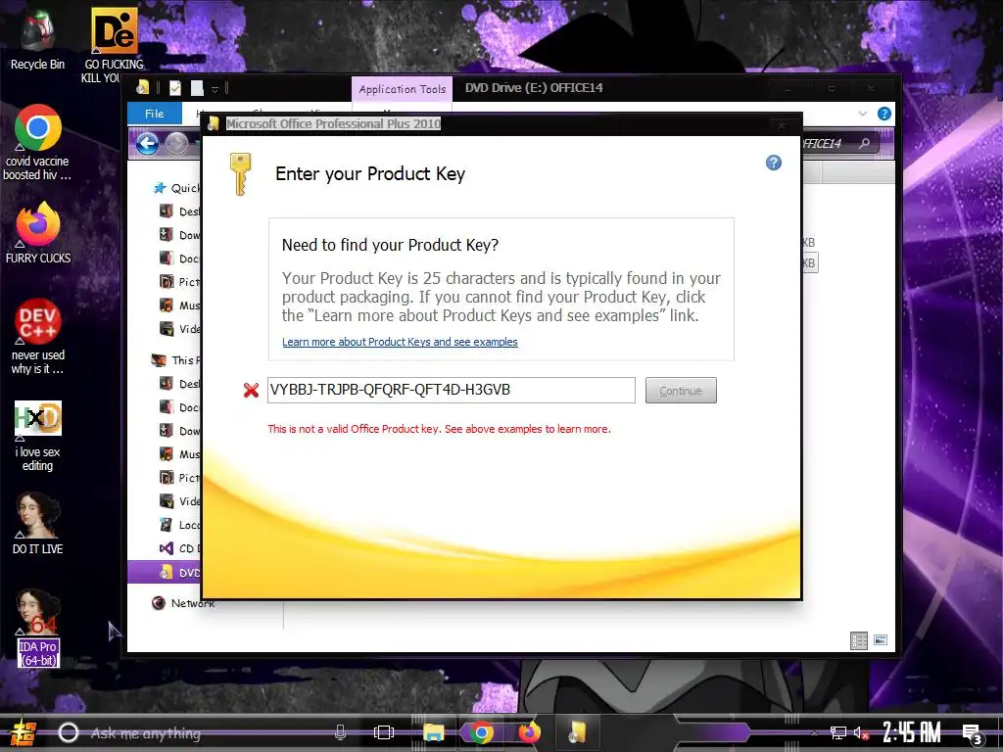
Task: Select Pictures under Quick access
Action: tap(180, 281)
